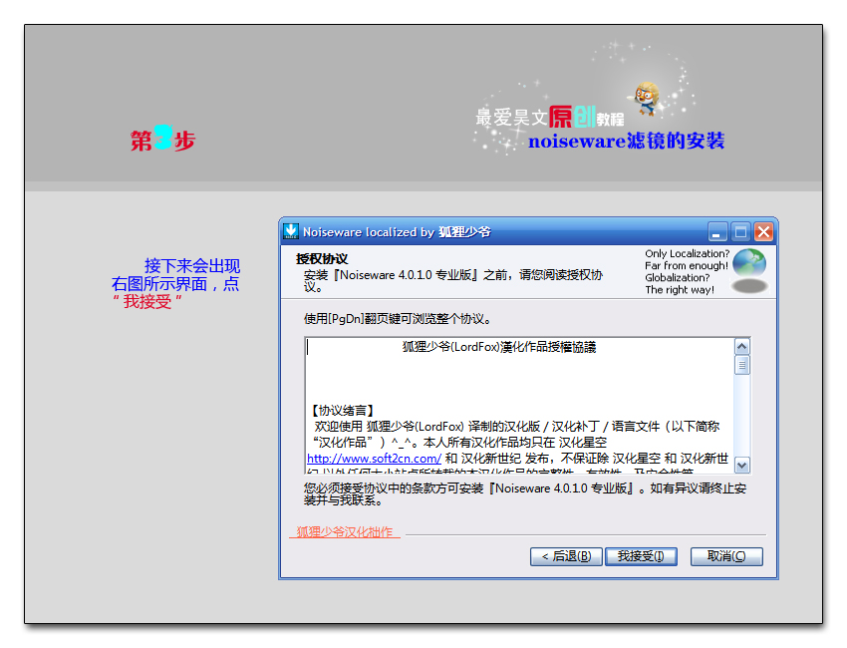
Task: Close the Noiseware installer window
Action: [x=763, y=232]
